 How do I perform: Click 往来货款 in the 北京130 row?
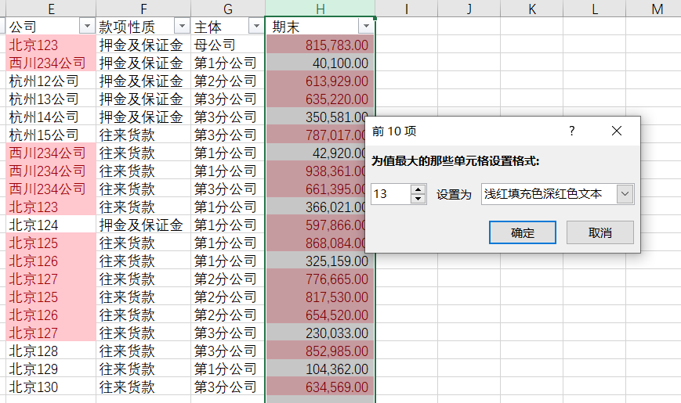(x=143, y=387)
